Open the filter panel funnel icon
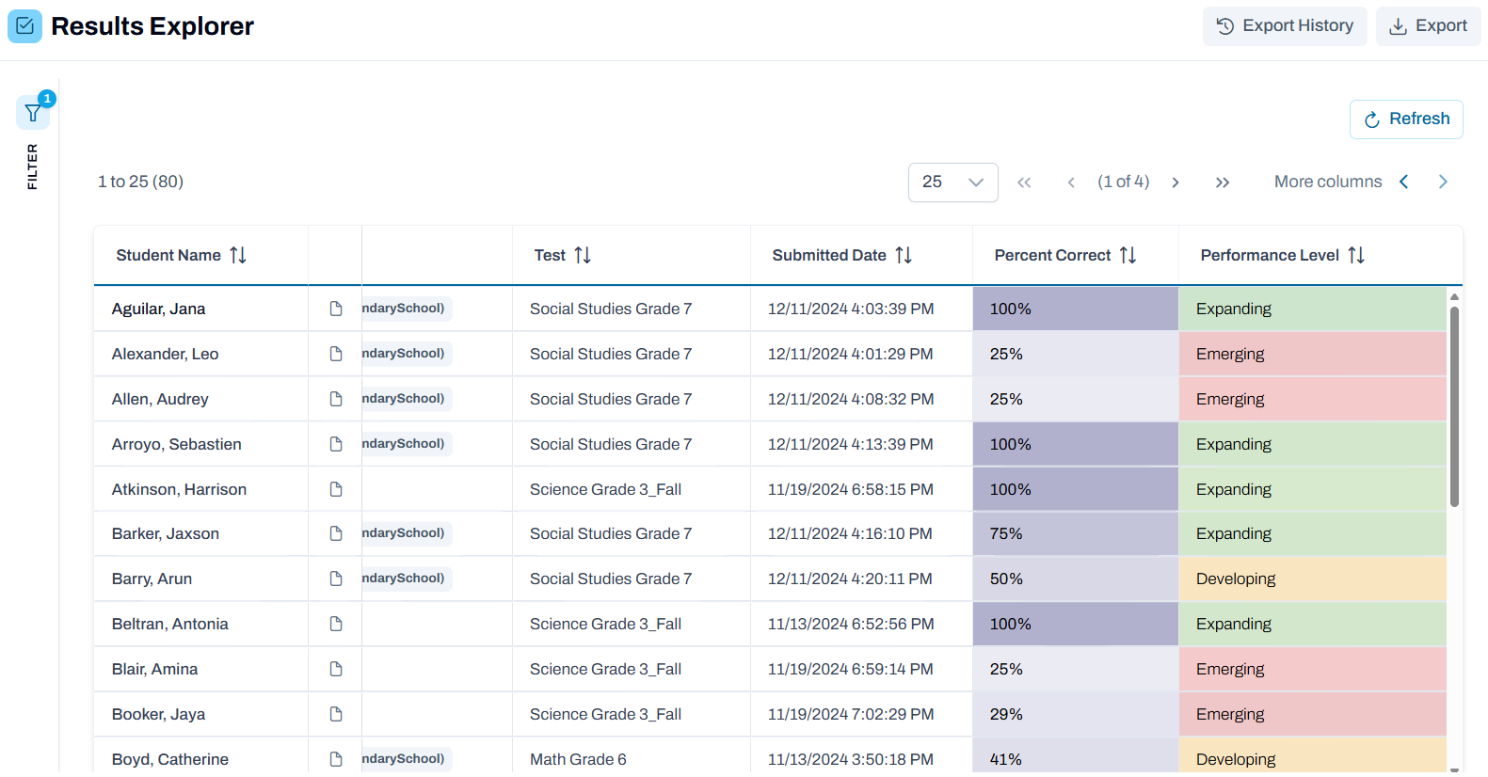The width and height of the screenshot is (1488, 777). coord(33,113)
